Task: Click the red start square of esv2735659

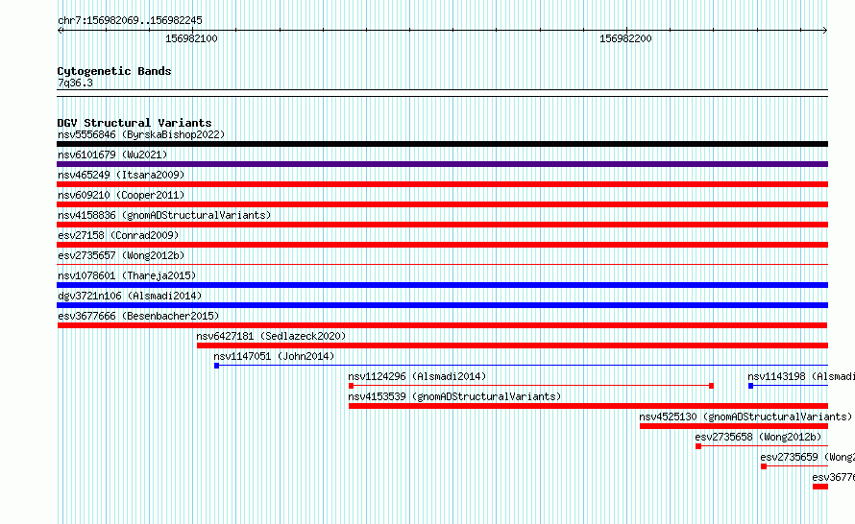Action: [x=764, y=466]
